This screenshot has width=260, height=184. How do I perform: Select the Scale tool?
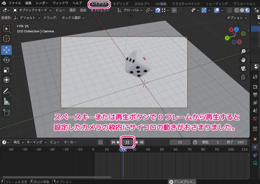point(6,70)
